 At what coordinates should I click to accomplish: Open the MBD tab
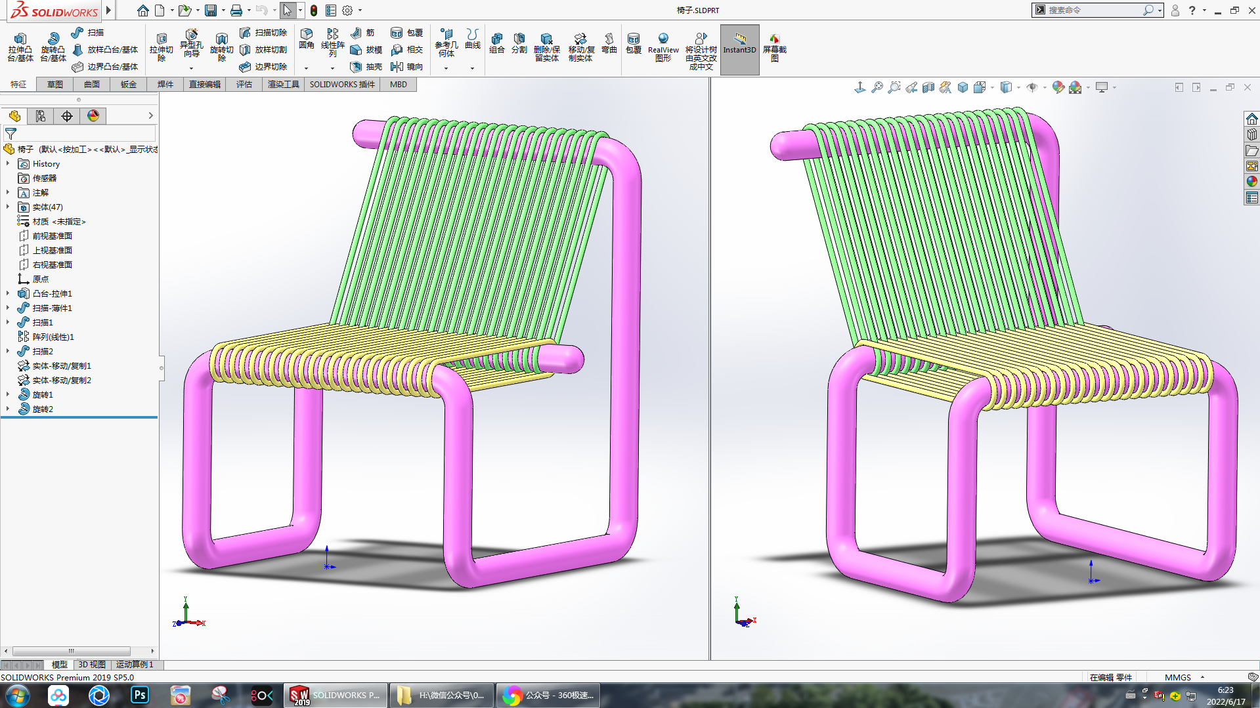(399, 84)
